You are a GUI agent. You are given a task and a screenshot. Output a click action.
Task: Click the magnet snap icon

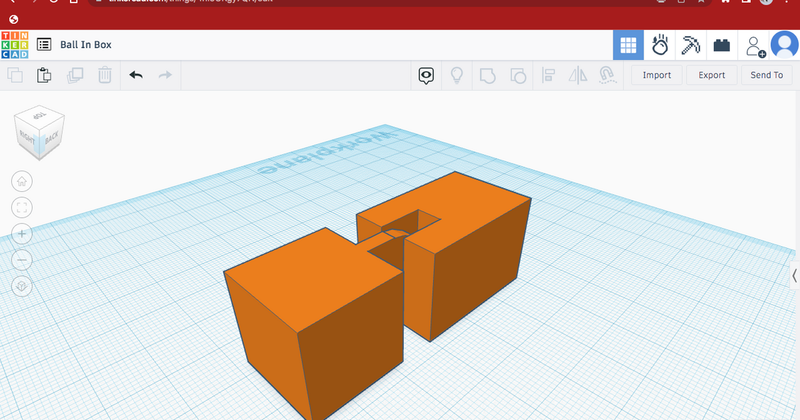[607, 75]
